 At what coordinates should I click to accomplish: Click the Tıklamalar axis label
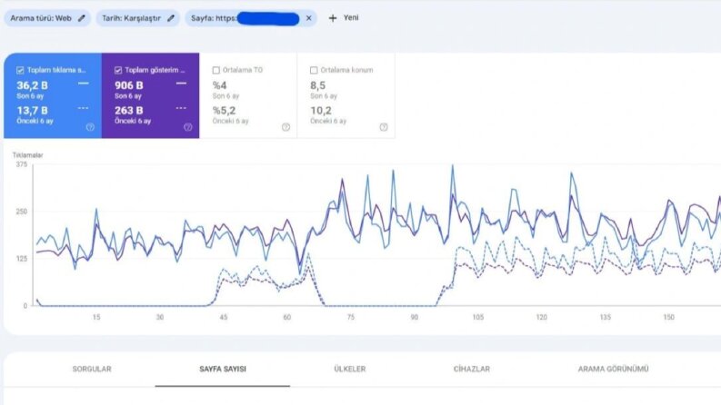pyautogui.click(x=27, y=155)
